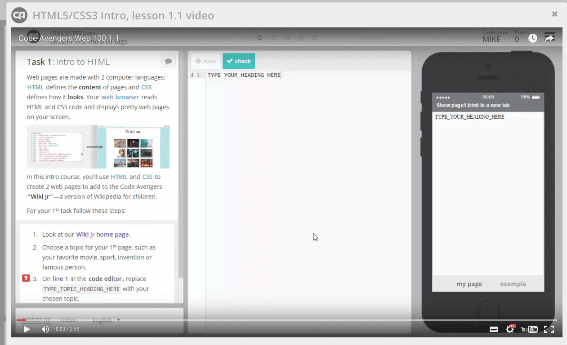
Task: Select the fourth lesson progress dot
Action: tap(301, 38)
